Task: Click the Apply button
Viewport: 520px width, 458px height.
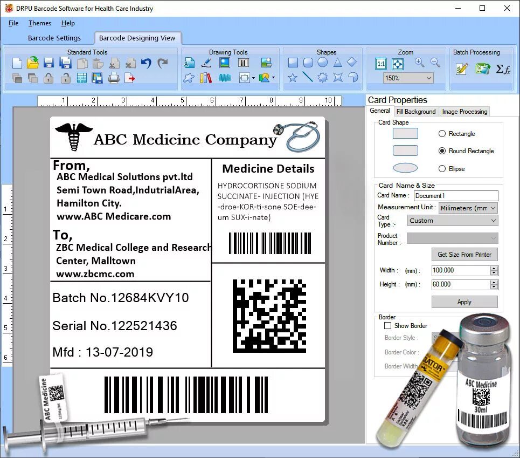Action: pos(464,302)
